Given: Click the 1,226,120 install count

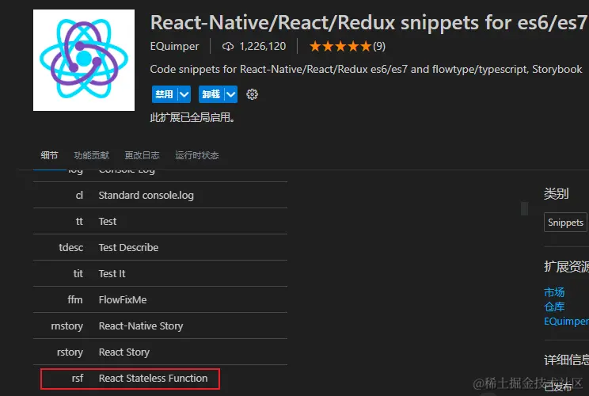Looking at the screenshot, I should tap(263, 46).
